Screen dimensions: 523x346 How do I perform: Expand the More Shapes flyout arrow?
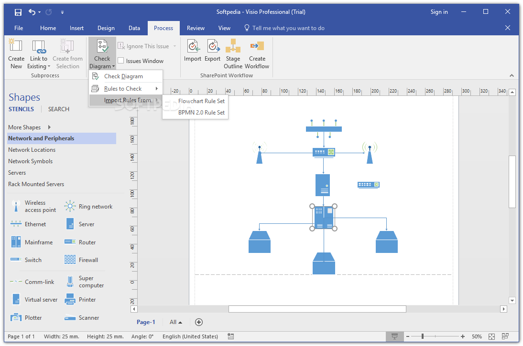pyautogui.click(x=49, y=127)
